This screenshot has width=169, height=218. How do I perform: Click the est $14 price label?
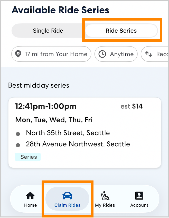(132, 106)
